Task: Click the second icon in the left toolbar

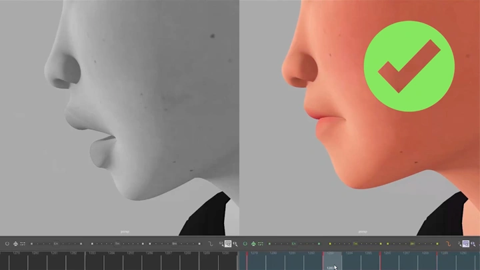Action: (x=15, y=244)
